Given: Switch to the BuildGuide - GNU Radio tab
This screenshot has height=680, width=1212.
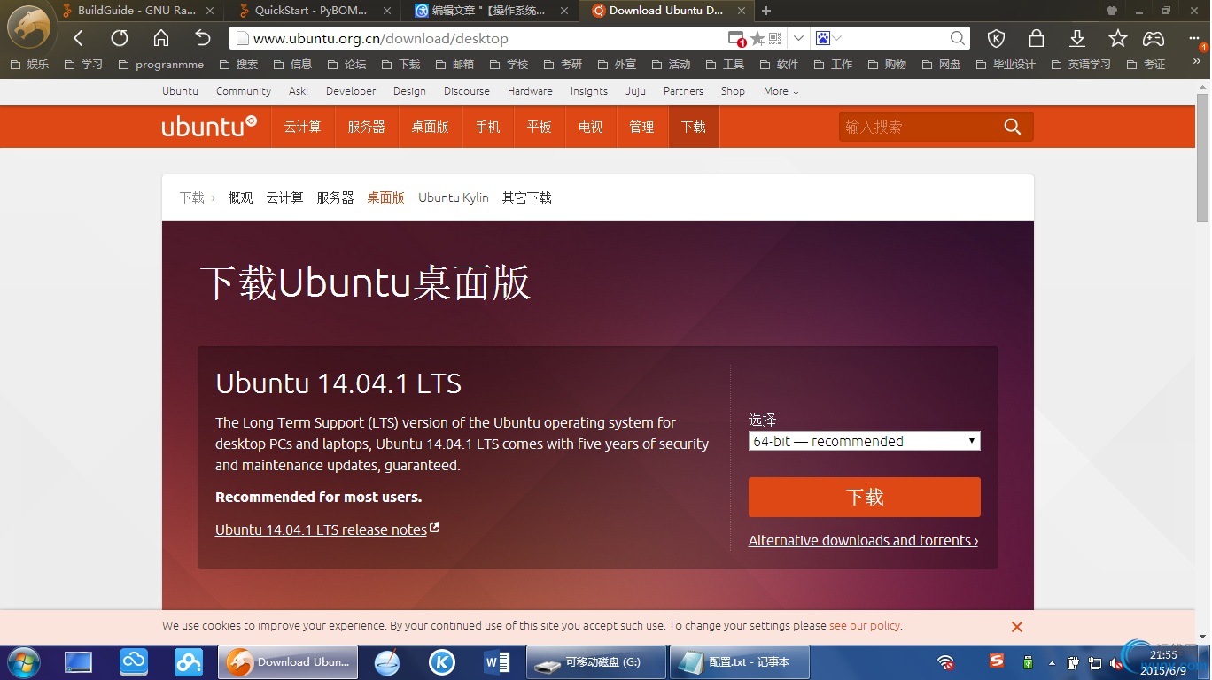Looking at the screenshot, I should click(x=137, y=11).
